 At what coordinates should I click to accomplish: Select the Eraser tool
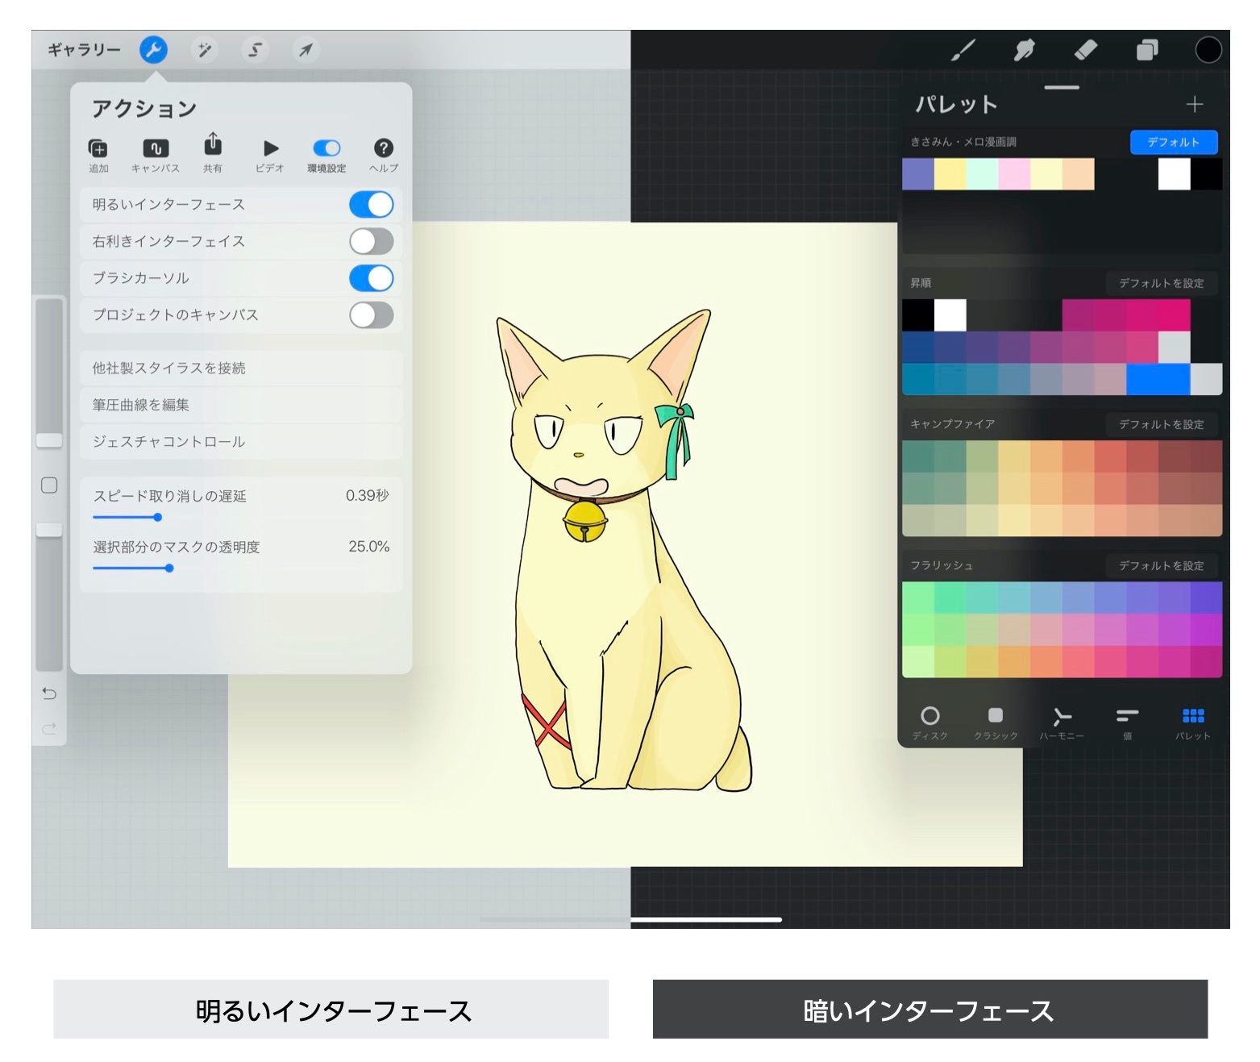[x=1087, y=50]
